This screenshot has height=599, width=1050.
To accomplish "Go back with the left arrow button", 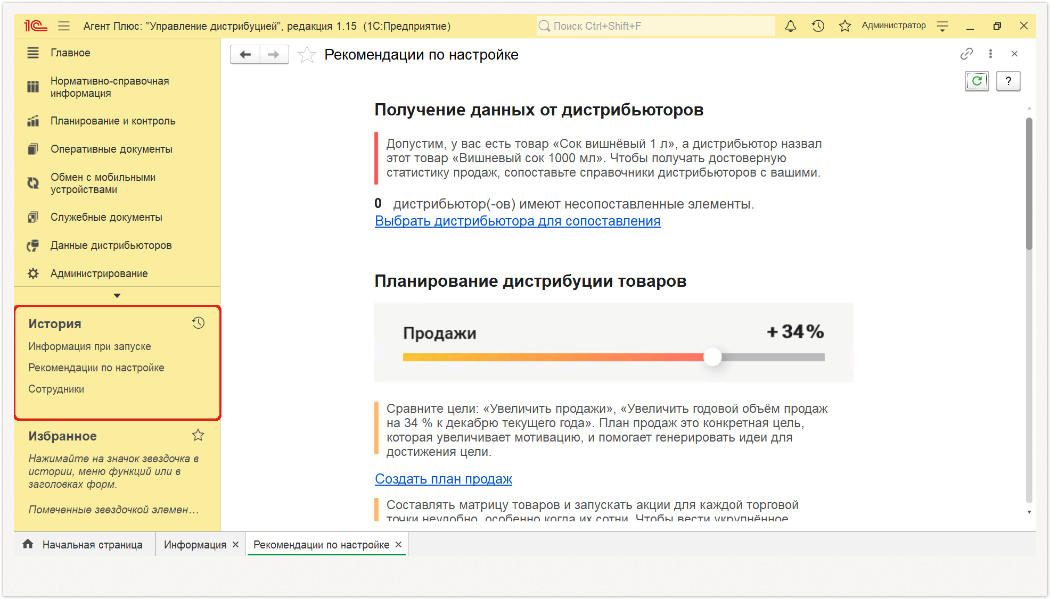I will click(x=245, y=54).
